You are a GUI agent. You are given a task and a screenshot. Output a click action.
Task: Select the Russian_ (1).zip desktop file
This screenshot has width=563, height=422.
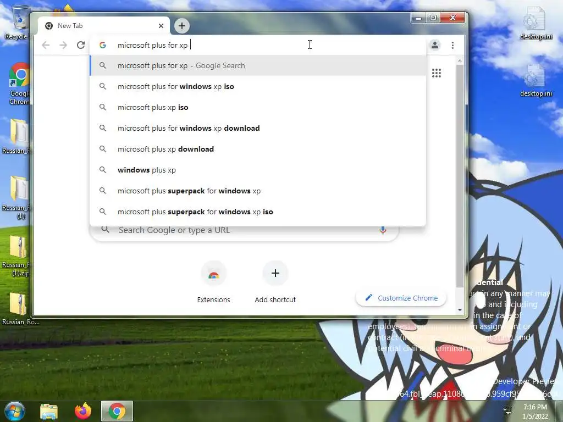(16, 256)
